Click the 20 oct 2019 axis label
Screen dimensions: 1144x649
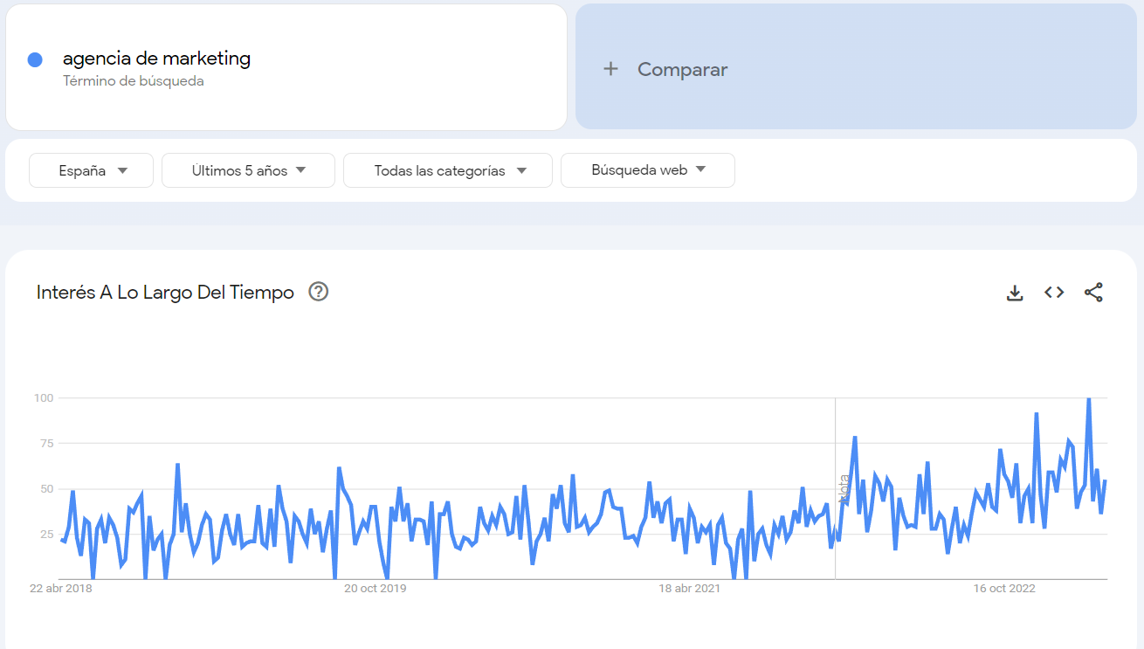375,589
